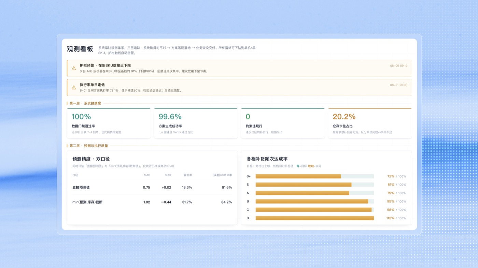Click the D tier progress bar
Viewport: 478px width, 268px height.
[x=314, y=218]
